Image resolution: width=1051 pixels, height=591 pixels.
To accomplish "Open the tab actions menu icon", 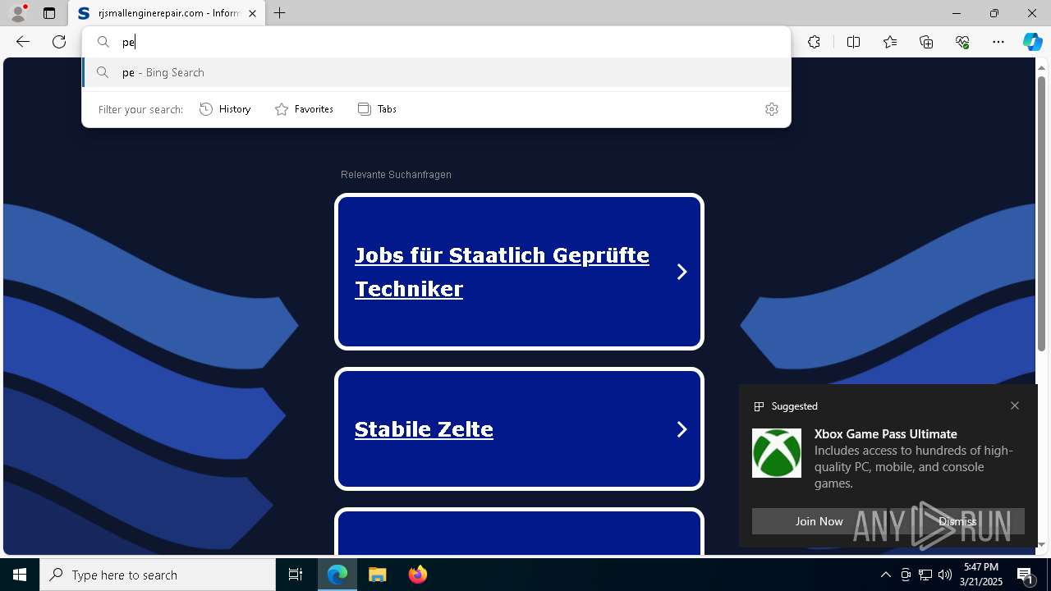I will pos(49,13).
